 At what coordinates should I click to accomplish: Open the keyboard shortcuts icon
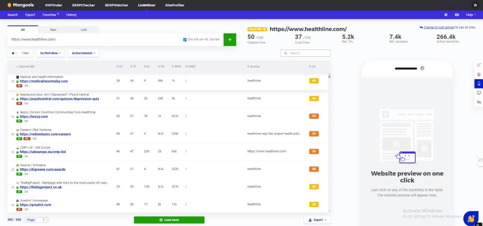click(x=457, y=15)
